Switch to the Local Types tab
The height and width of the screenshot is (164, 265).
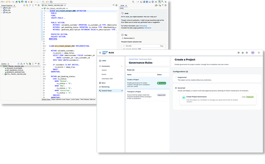click(75, 99)
